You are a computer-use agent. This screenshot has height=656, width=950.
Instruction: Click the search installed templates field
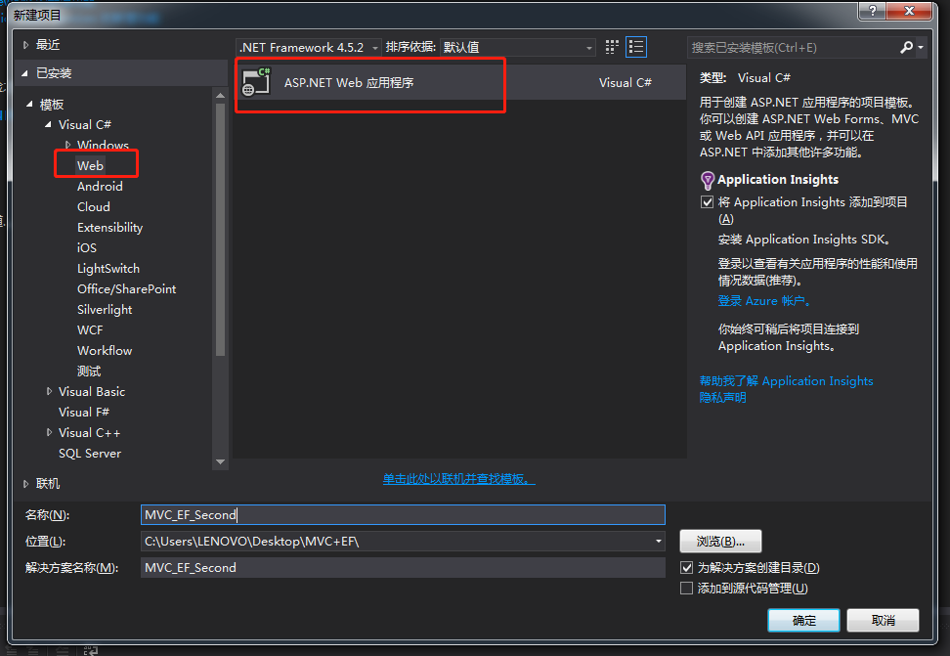click(793, 47)
